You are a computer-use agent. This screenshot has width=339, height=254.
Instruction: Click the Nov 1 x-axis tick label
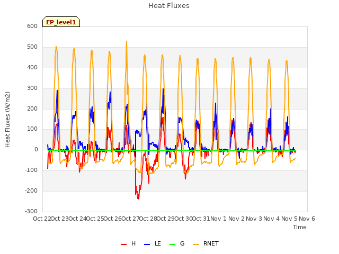[219, 219]
